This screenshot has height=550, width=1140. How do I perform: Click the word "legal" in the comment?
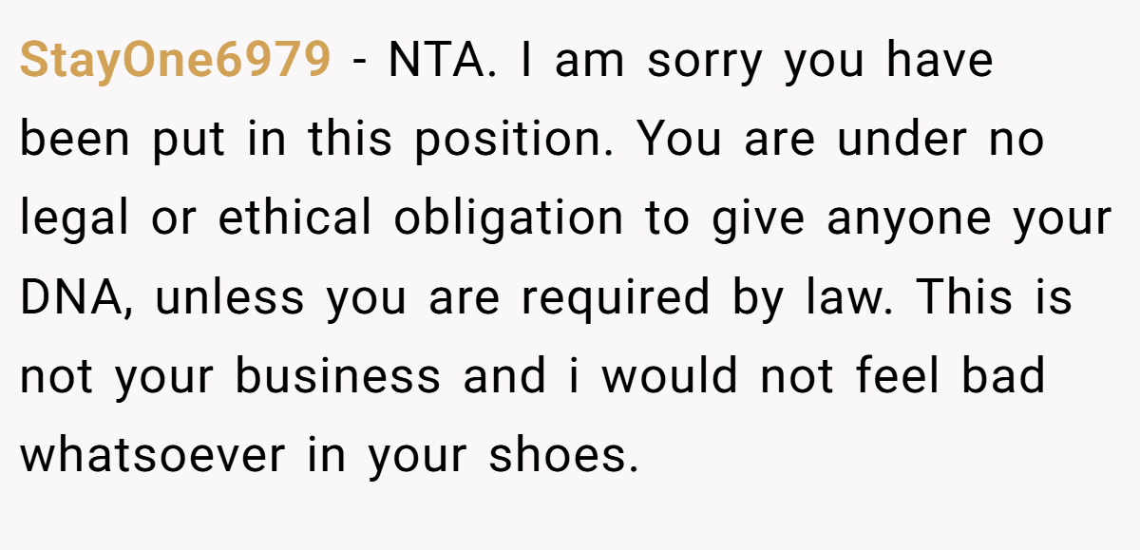pos(74,220)
